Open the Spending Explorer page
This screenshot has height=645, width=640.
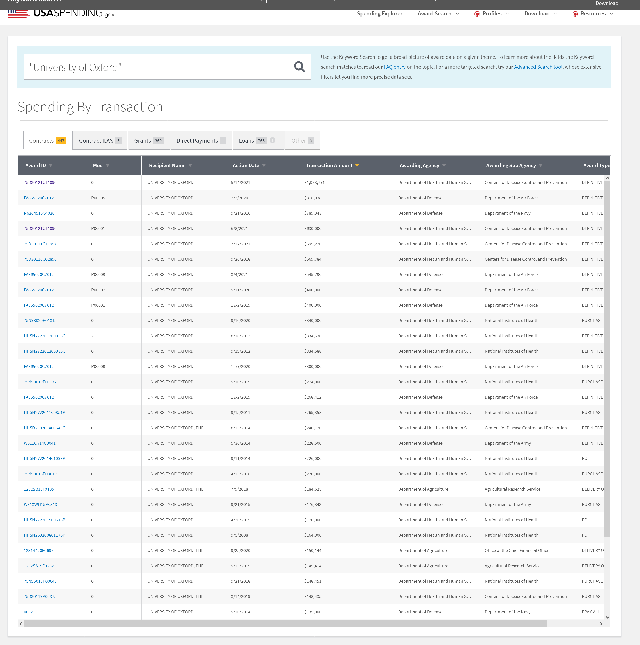coord(380,14)
